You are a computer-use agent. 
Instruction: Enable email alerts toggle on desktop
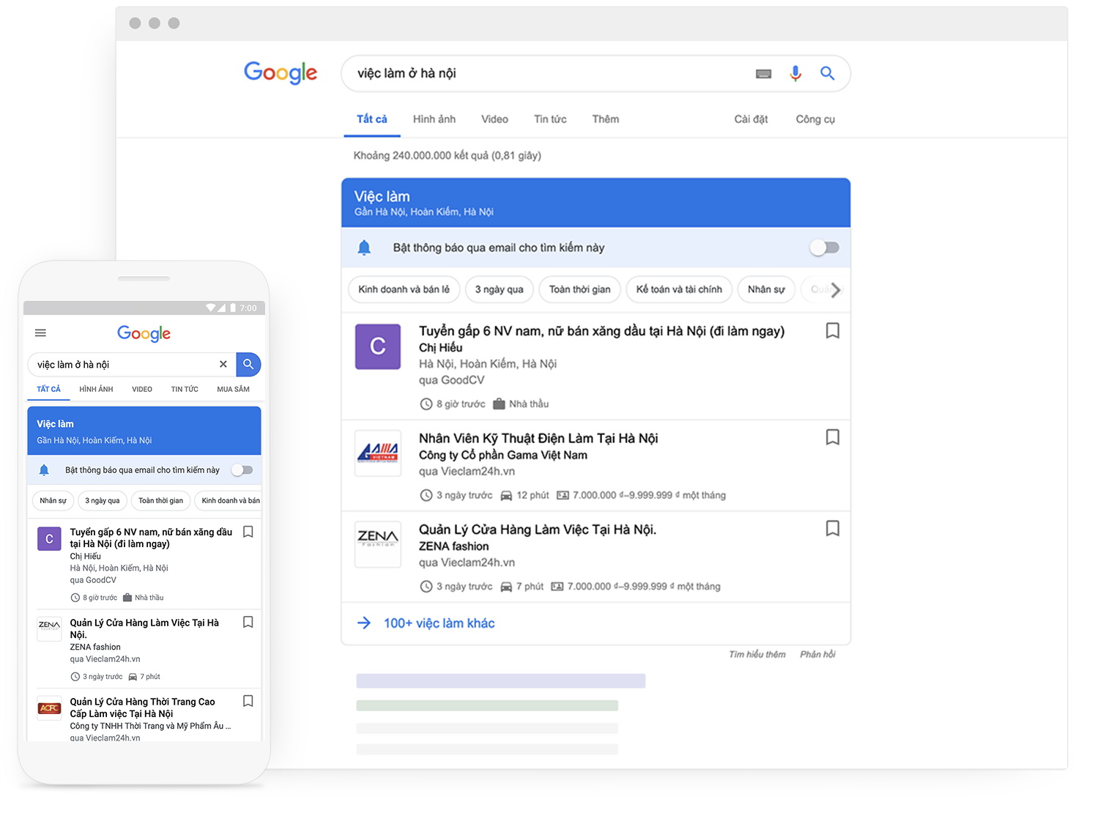[825, 248]
